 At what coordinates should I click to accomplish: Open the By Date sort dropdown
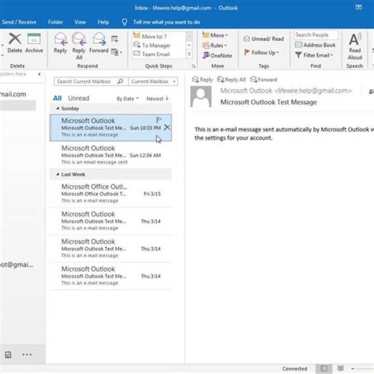click(127, 99)
